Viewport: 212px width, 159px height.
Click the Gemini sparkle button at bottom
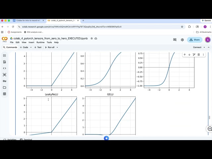coord(106,138)
